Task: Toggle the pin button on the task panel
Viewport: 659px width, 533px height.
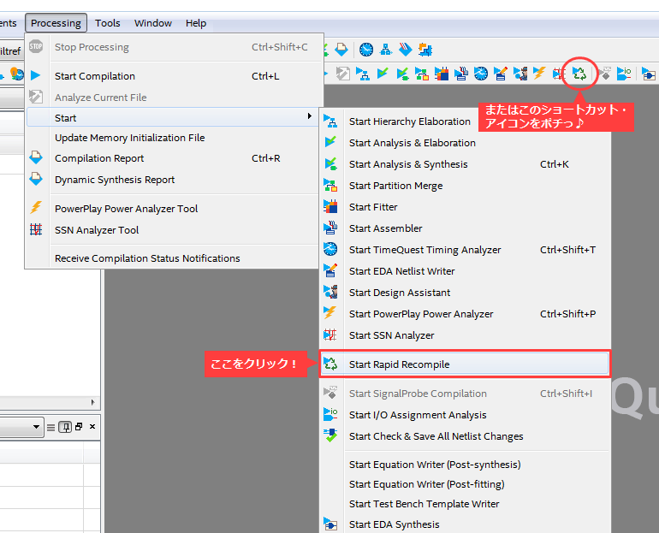Action: click(65, 427)
